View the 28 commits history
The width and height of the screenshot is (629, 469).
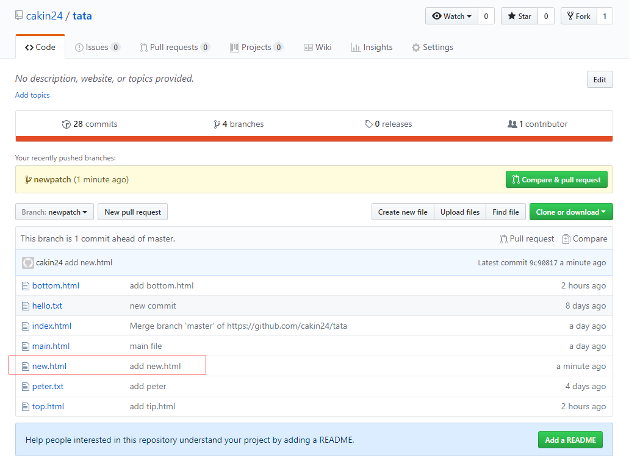90,124
